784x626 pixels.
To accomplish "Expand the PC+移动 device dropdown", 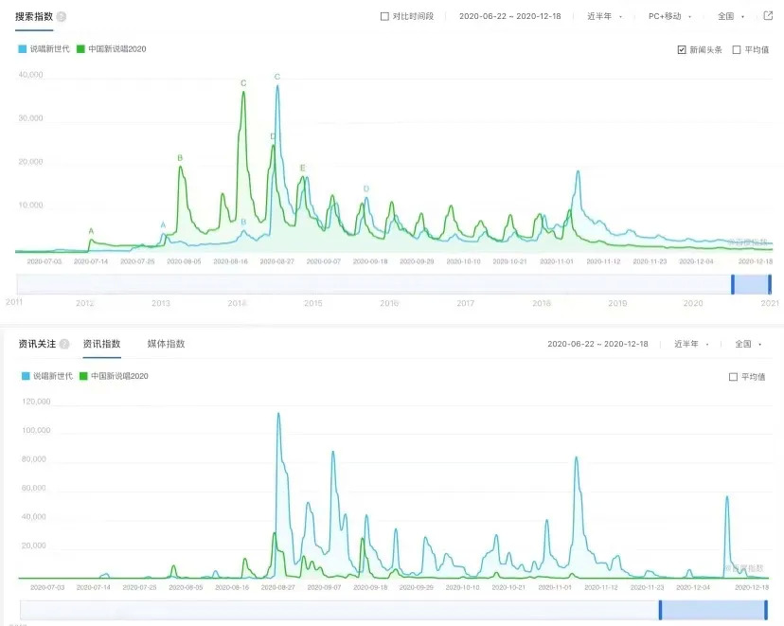I will coord(670,16).
